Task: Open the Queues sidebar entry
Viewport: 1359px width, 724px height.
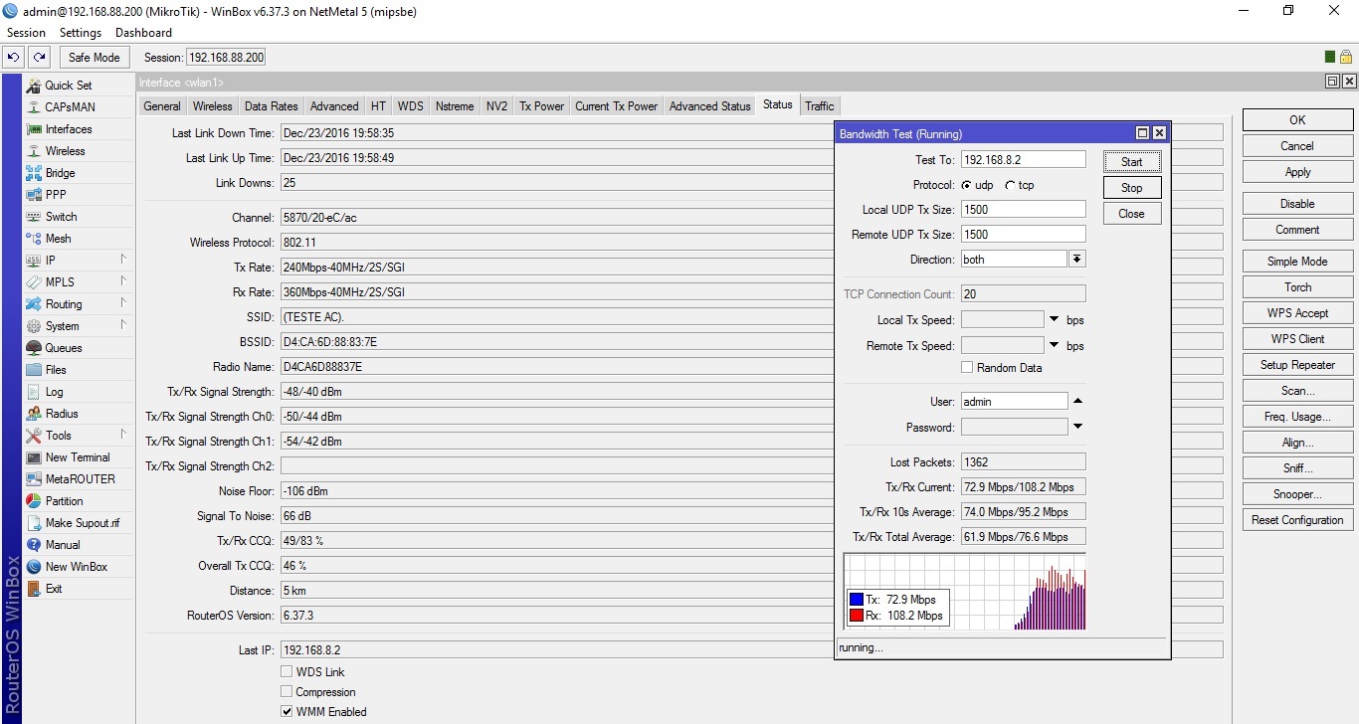Action: (64, 348)
